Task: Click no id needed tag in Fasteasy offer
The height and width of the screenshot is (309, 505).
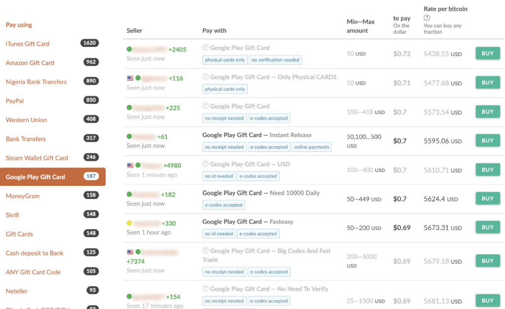Action: [218, 234]
